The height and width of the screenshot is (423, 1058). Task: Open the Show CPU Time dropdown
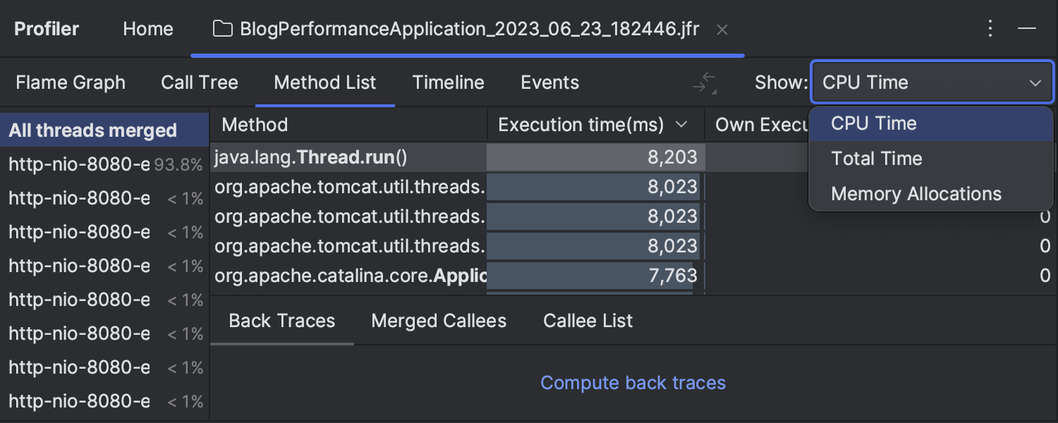931,82
